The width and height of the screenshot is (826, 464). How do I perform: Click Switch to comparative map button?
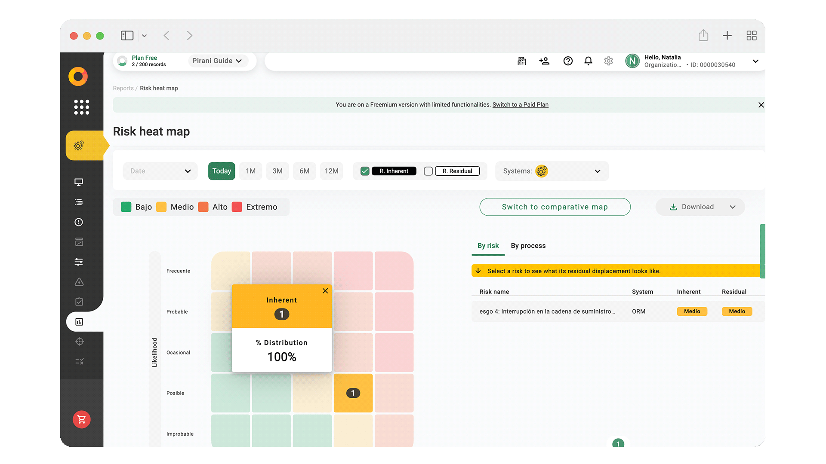click(x=555, y=207)
